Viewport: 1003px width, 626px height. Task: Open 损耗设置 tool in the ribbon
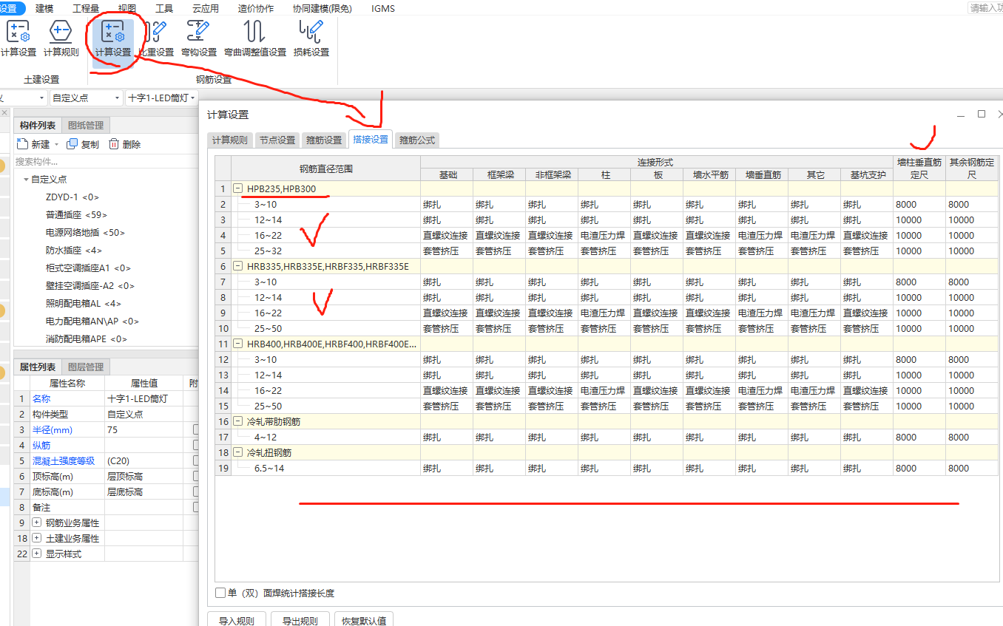311,38
